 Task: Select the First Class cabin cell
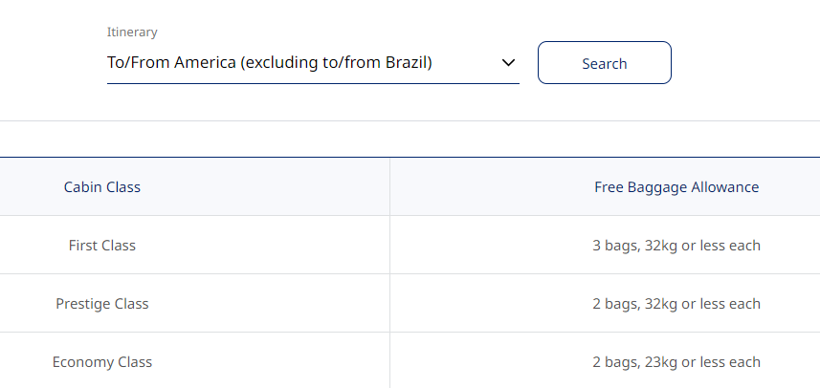click(x=102, y=246)
